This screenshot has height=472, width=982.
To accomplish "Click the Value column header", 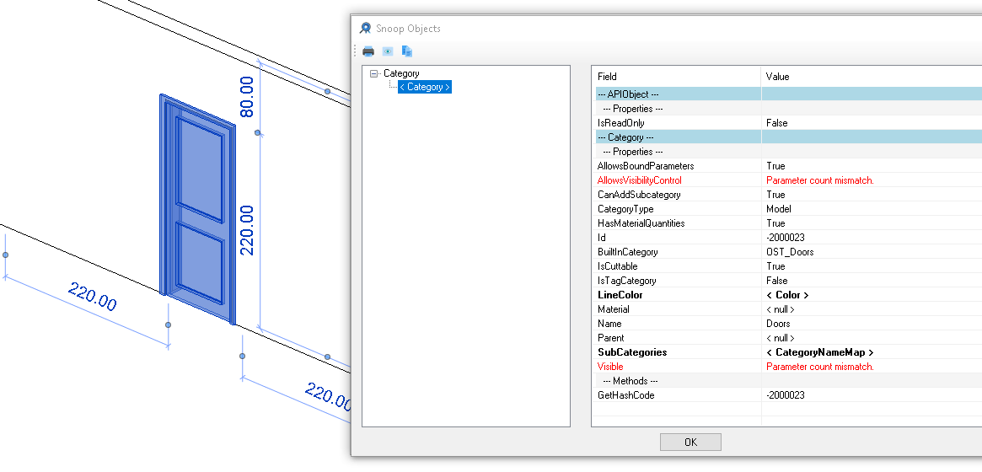I will click(x=777, y=77).
